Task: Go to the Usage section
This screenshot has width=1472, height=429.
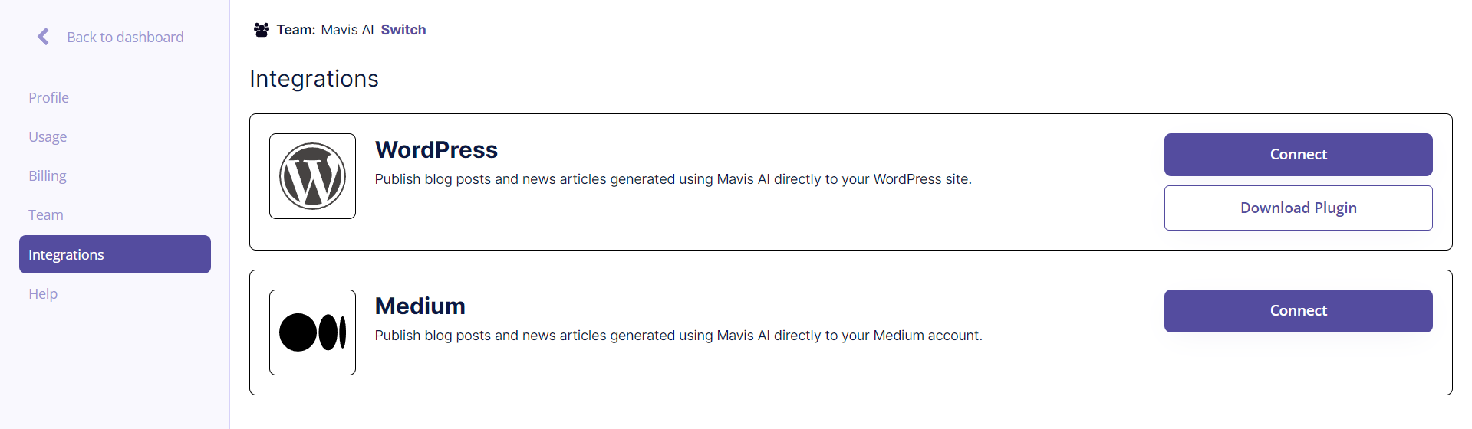Action: coord(48,137)
